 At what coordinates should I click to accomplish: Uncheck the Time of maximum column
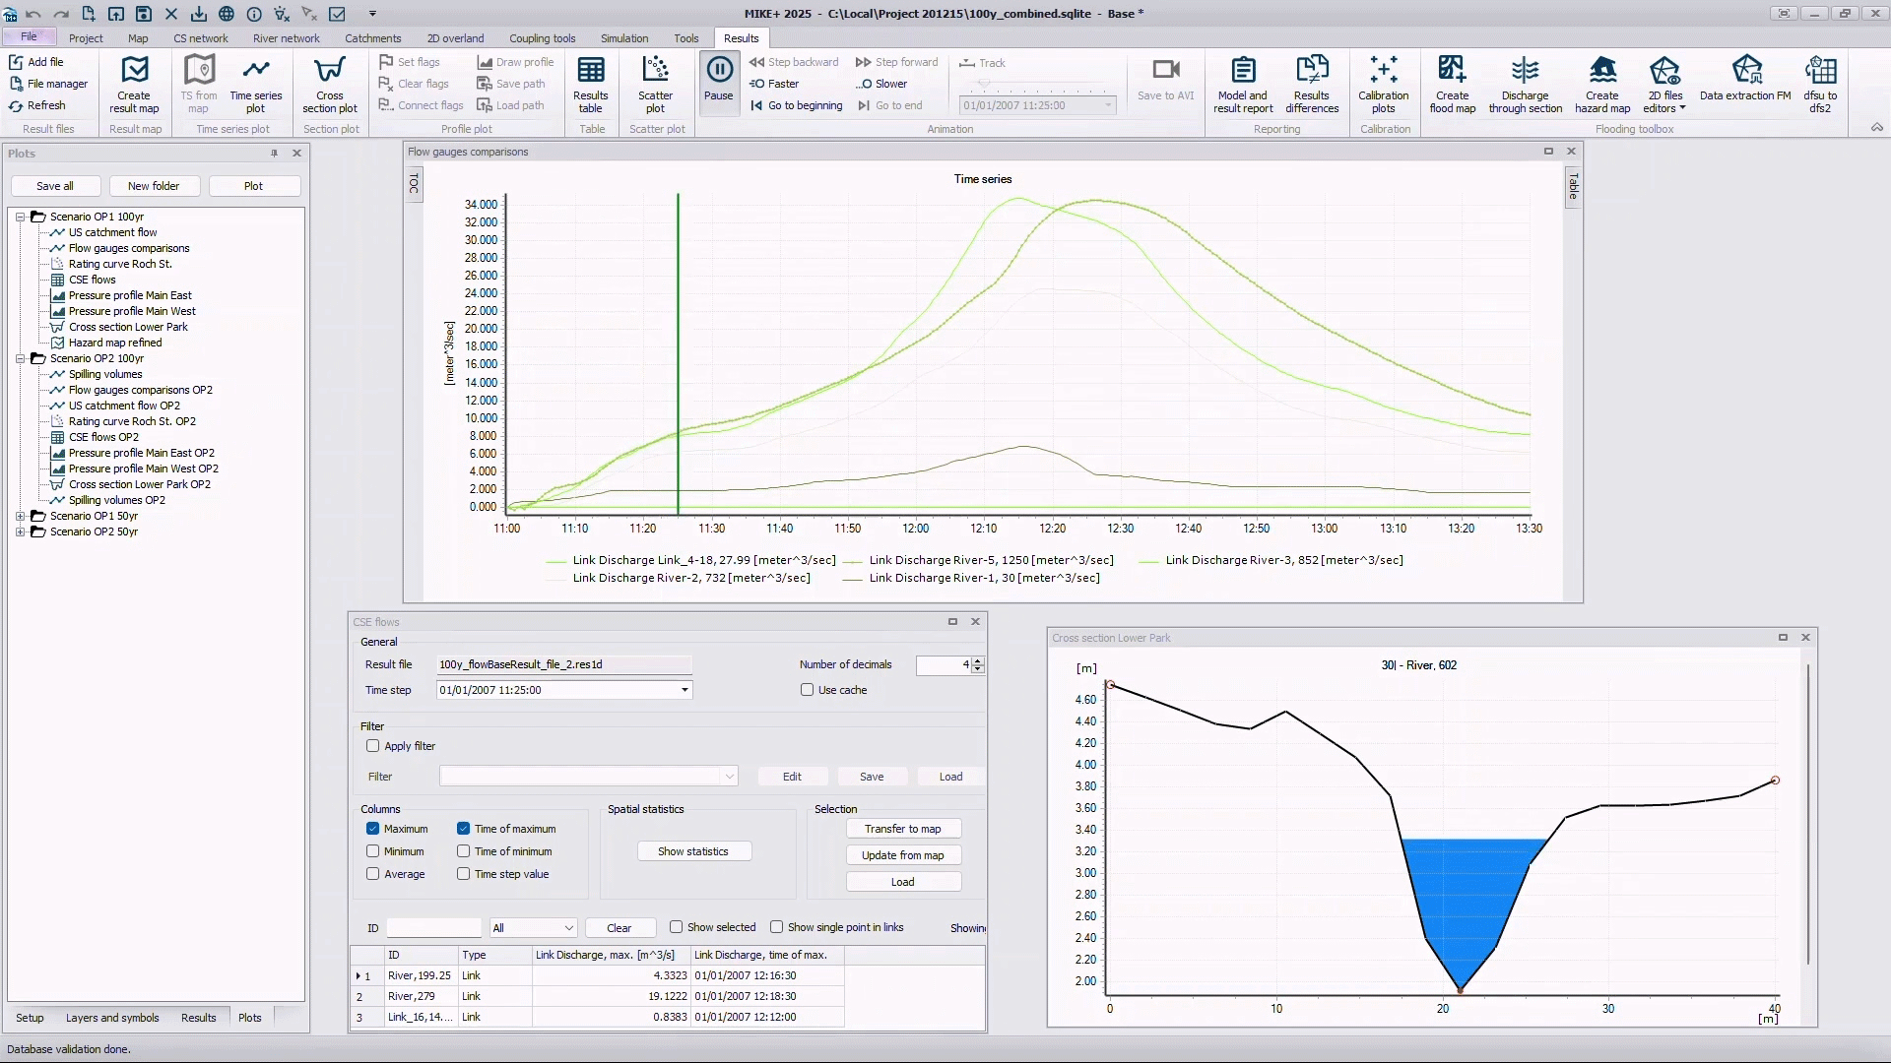point(463,829)
